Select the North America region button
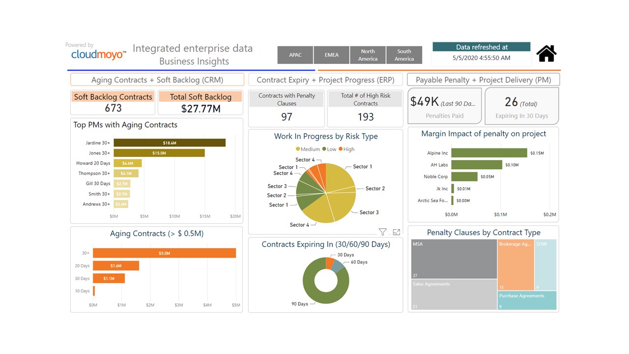629x354 pixels. click(x=368, y=55)
